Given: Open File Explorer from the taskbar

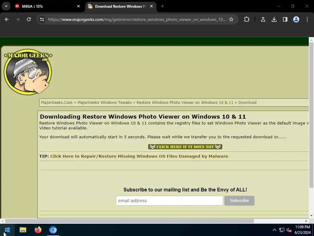Looking at the screenshot, I should tap(23, 230).
